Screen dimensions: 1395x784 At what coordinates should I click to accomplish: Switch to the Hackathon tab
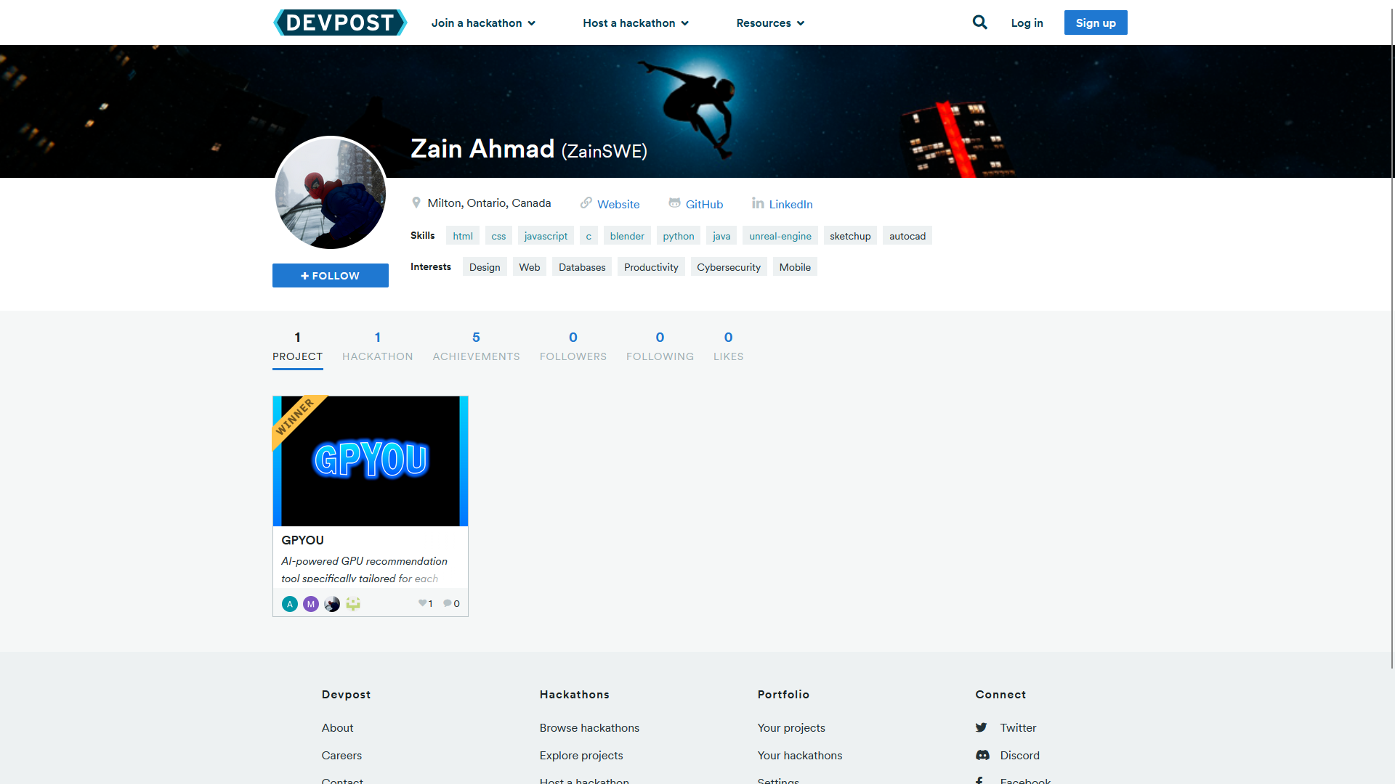click(377, 346)
